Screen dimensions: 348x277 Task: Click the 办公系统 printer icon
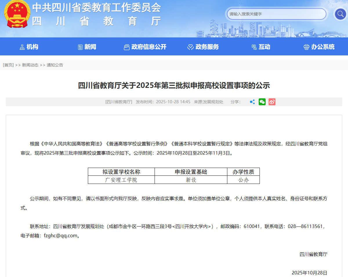(306, 47)
